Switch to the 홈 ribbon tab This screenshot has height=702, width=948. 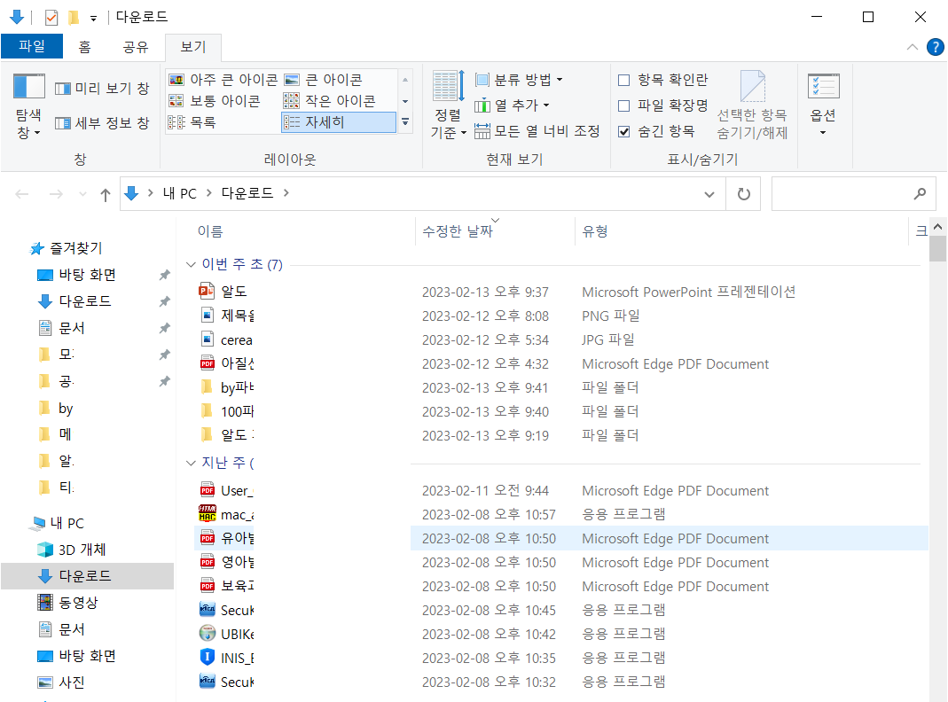pos(83,47)
